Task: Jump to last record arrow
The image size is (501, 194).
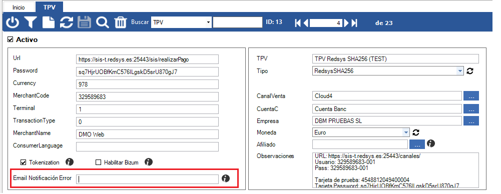Action: pyautogui.click(x=354, y=23)
